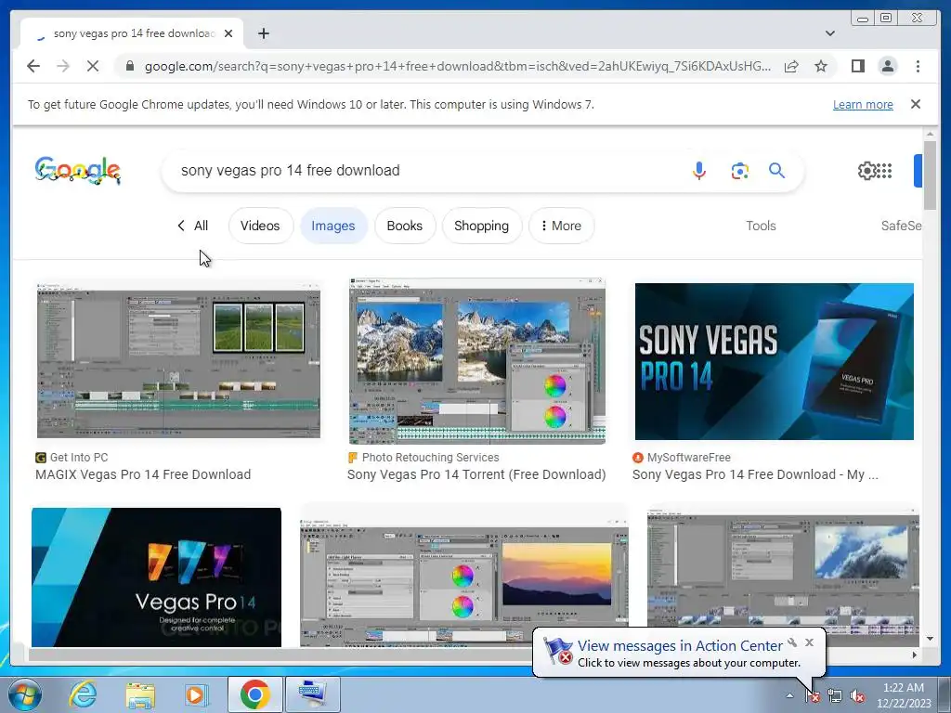This screenshot has width=951, height=713.
Task: Open the sunset preview Vegas screenshot thumbnail
Action: (464, 575)
